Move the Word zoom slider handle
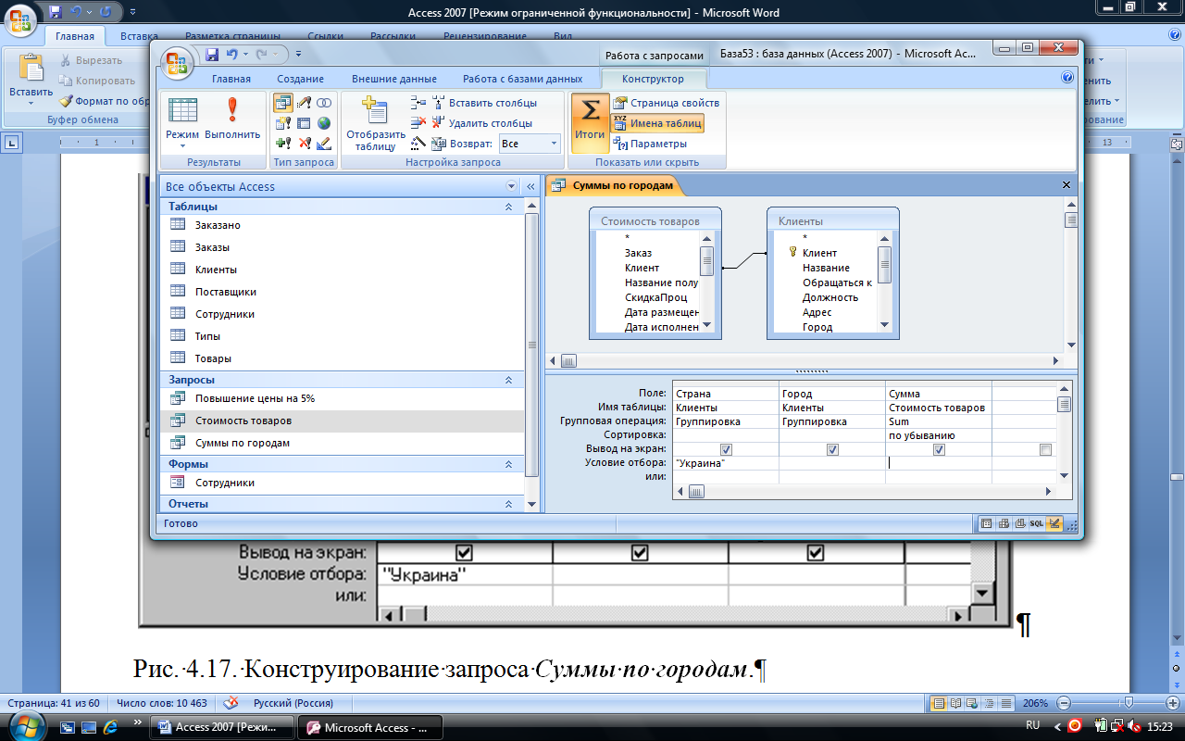This screenshot has width=1185, height=741. [x=1128, y=703]
